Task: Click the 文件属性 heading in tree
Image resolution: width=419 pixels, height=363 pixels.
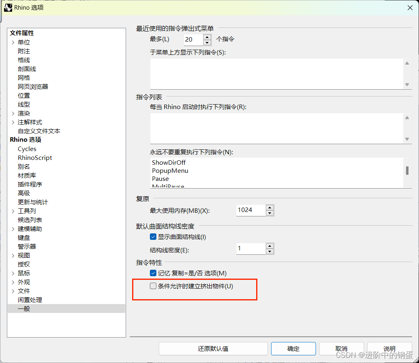Action: [x=22, y=33]
